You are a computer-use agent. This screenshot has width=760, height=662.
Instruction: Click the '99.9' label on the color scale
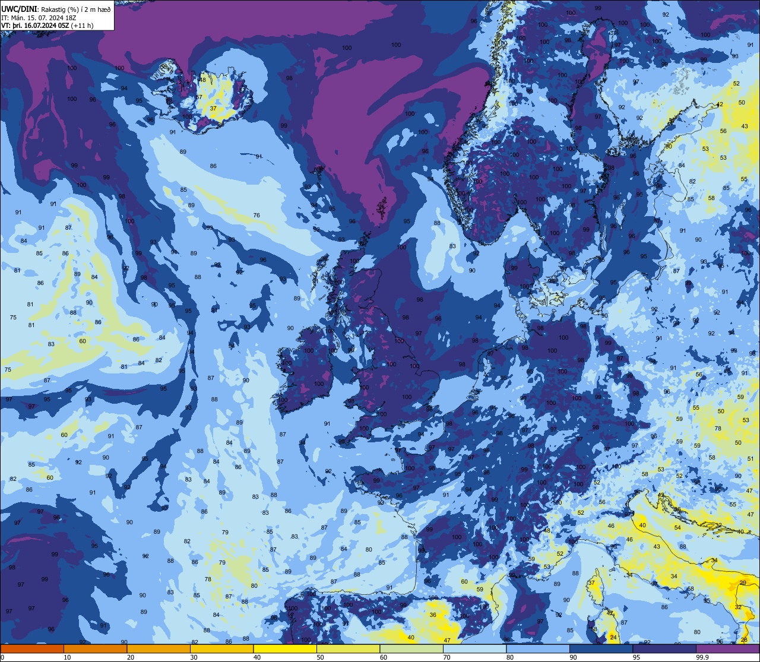coord(702,657)
